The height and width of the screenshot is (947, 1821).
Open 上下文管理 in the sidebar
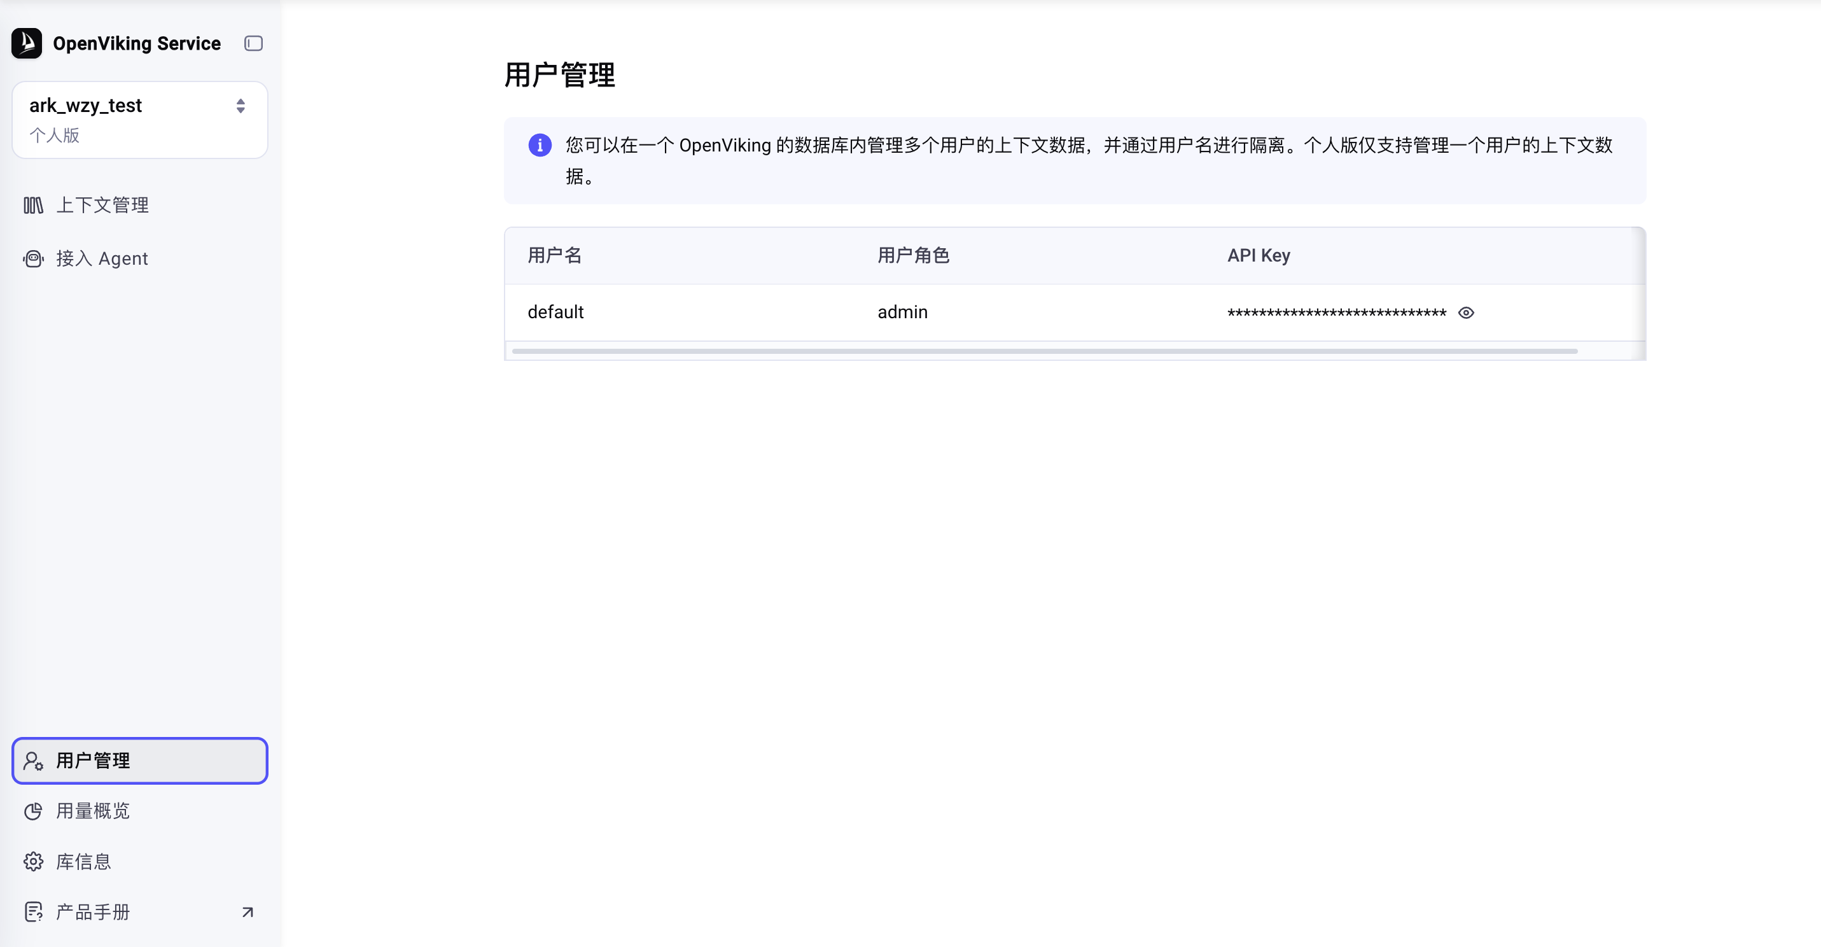[140, 205]
